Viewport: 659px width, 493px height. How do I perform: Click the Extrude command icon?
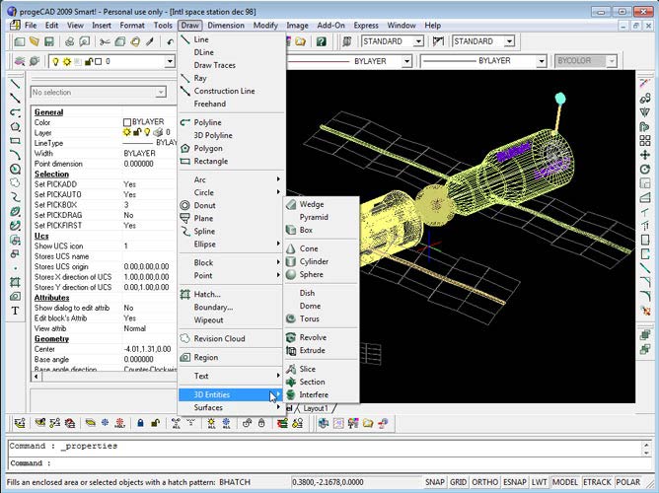pyautogui.click(x=291, y=351)
